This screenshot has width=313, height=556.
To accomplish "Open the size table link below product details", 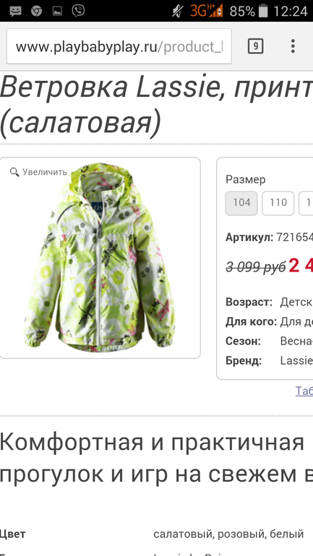I will pos(304,391).
